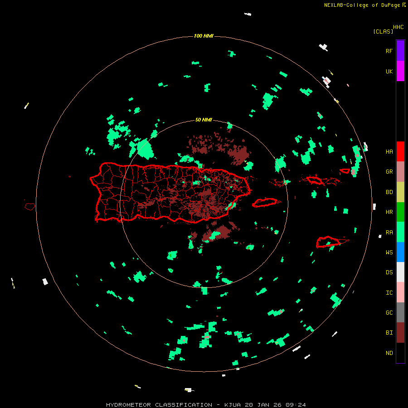Click the BI brown legend swatch
The image size is (408, 408).
[400, 333]
